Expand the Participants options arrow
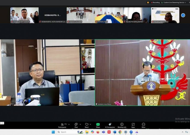 click(x=69, y=124)
